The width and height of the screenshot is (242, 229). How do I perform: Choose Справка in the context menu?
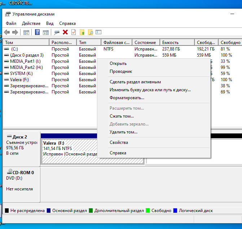click(154, 153)
